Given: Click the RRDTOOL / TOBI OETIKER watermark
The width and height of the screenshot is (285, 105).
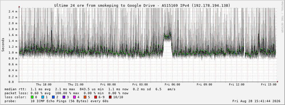Looking at the screenshot, I should [282, 17].
